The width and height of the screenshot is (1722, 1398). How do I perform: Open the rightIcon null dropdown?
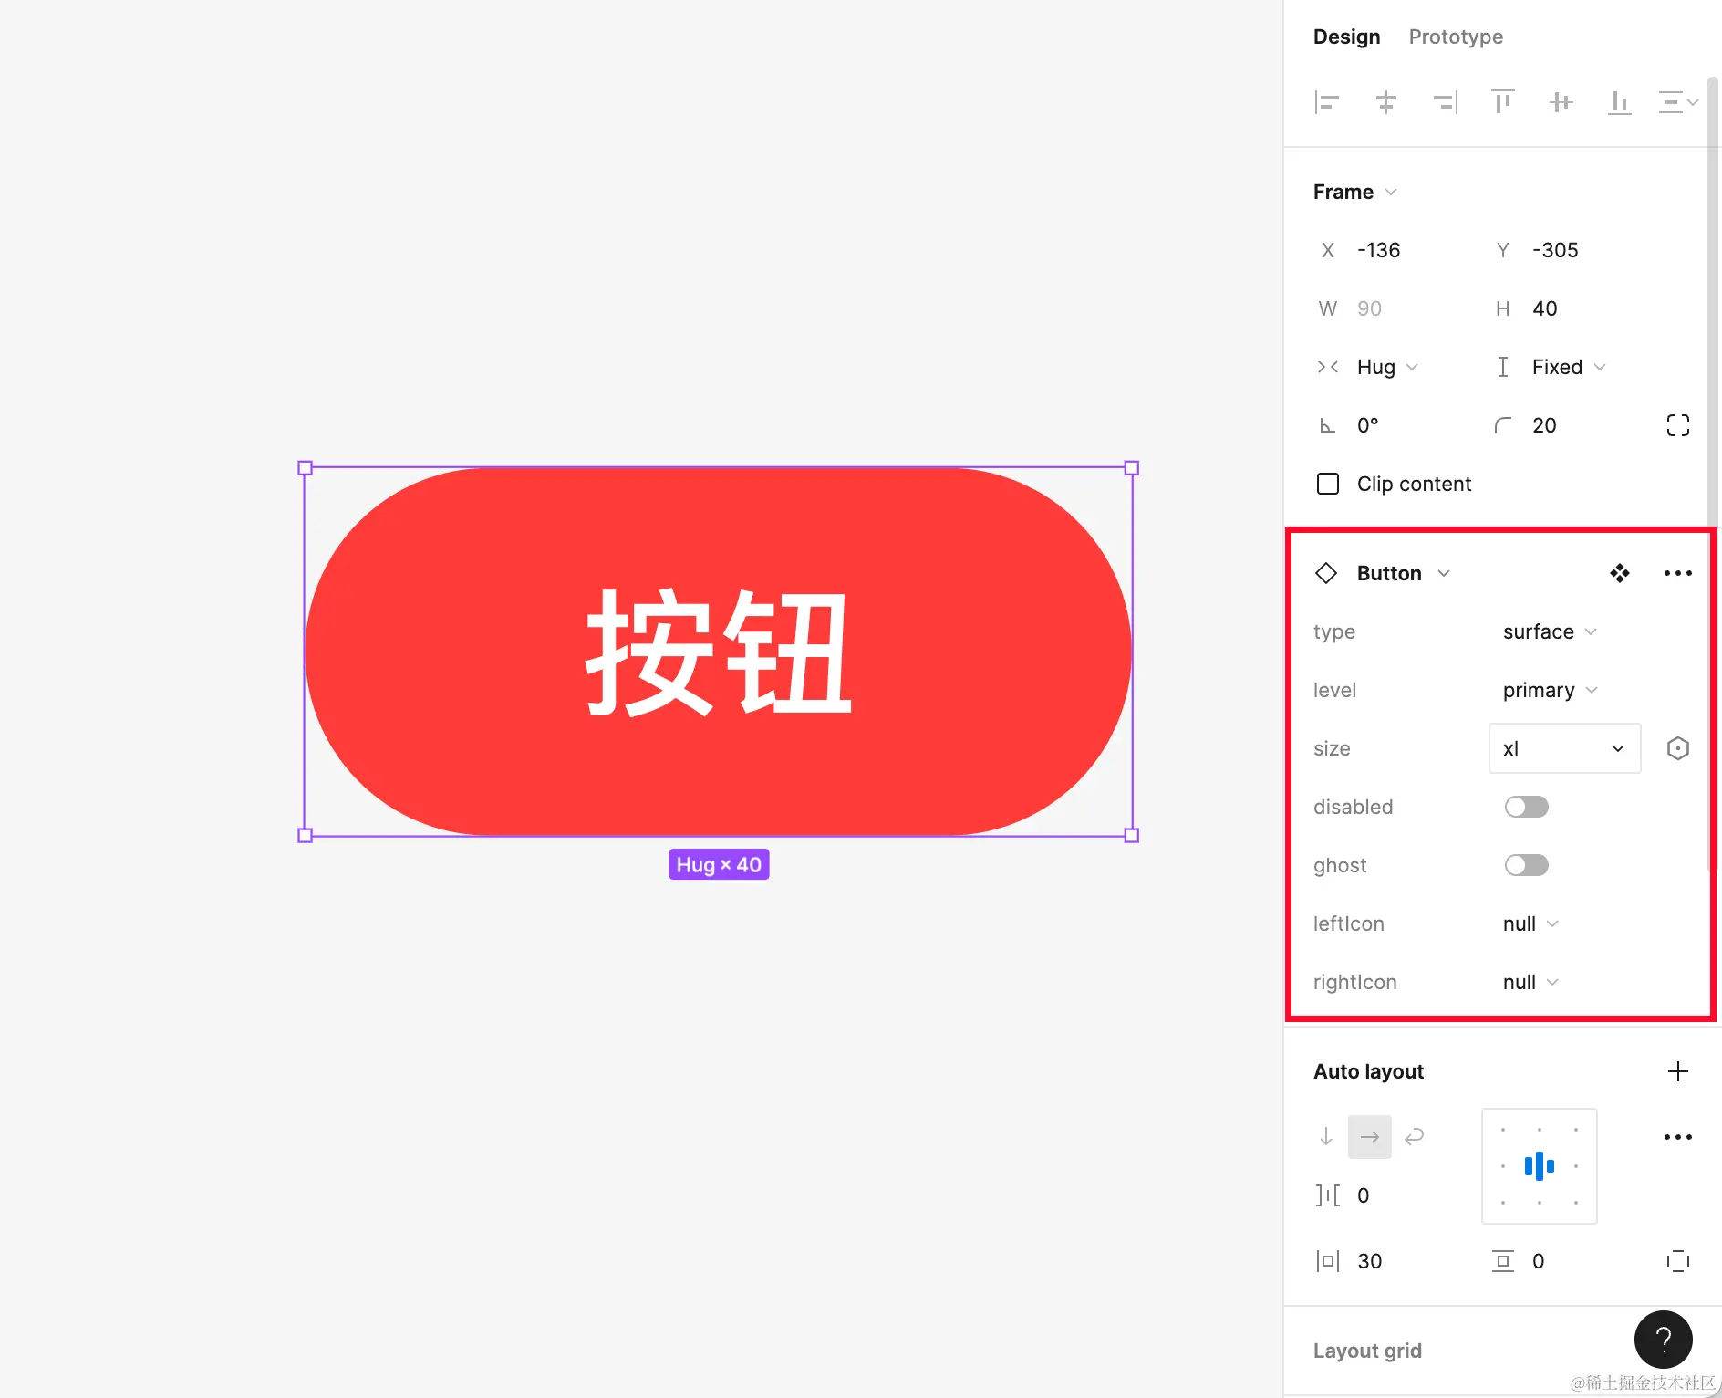point(1530,982)
